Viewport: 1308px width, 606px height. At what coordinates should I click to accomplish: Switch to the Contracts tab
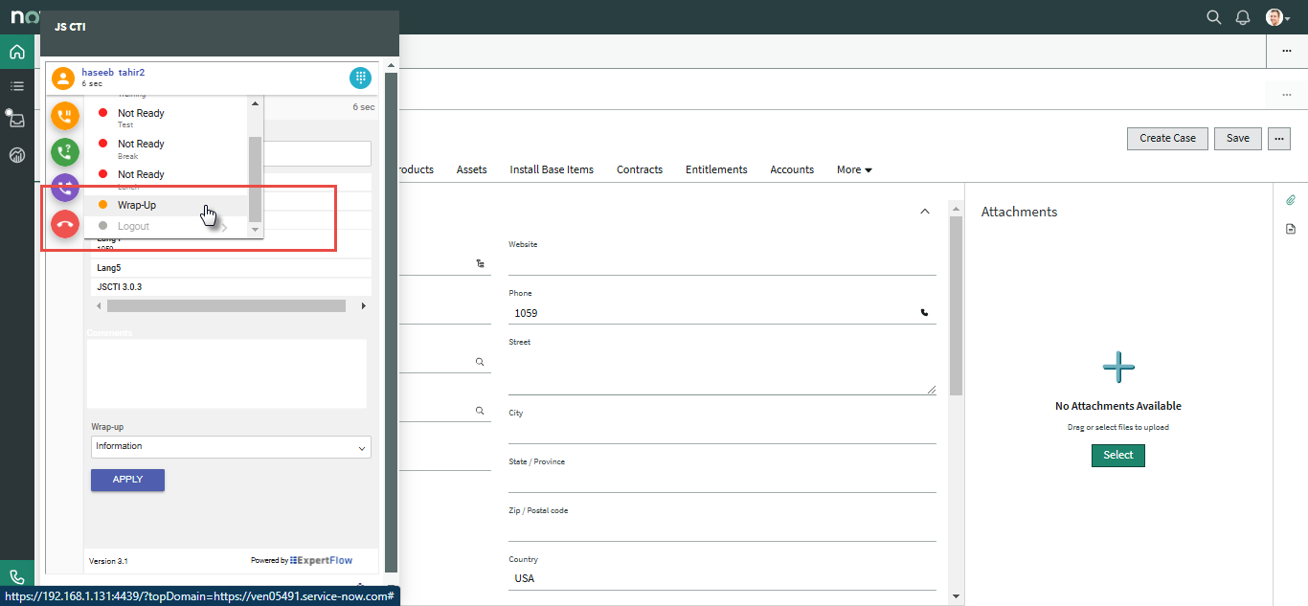tap(640, 169)
